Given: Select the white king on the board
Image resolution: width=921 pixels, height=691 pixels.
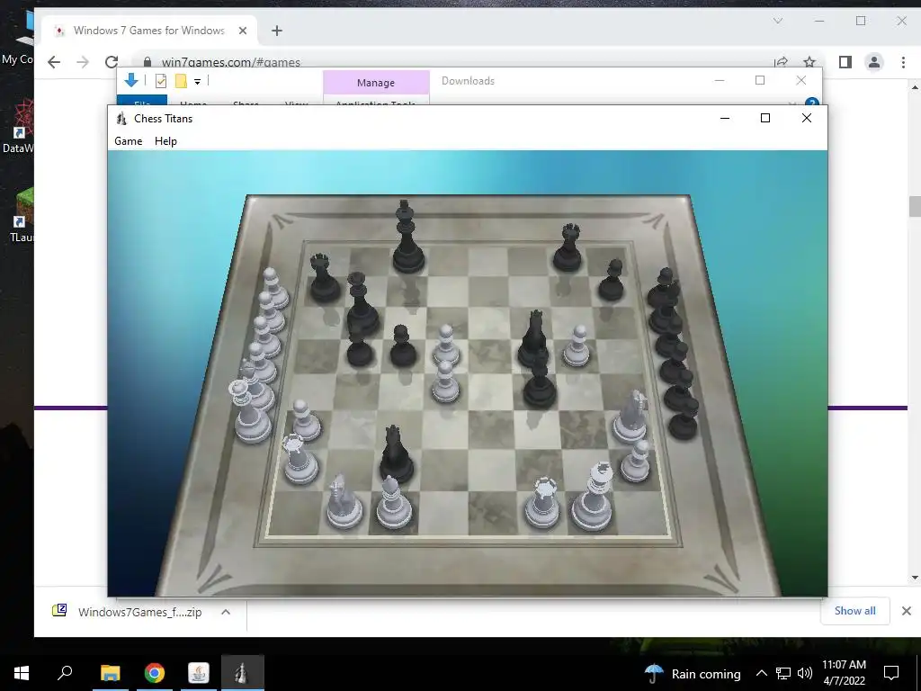Looking at the screenshot, I should 593,497.
